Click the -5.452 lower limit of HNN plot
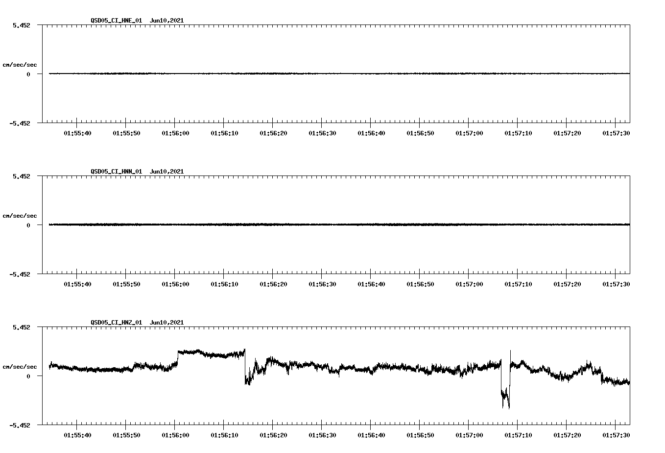 [x=20, y=274]
